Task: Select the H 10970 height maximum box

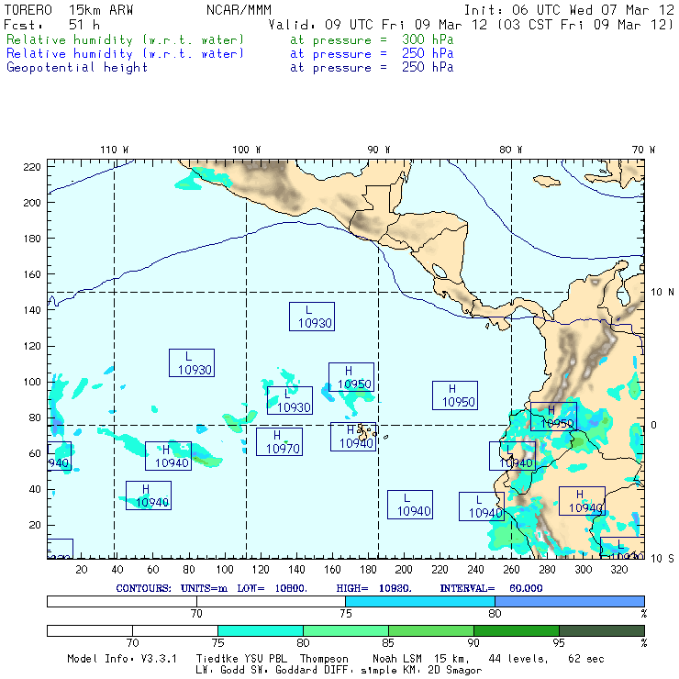Action: point(279,441)
